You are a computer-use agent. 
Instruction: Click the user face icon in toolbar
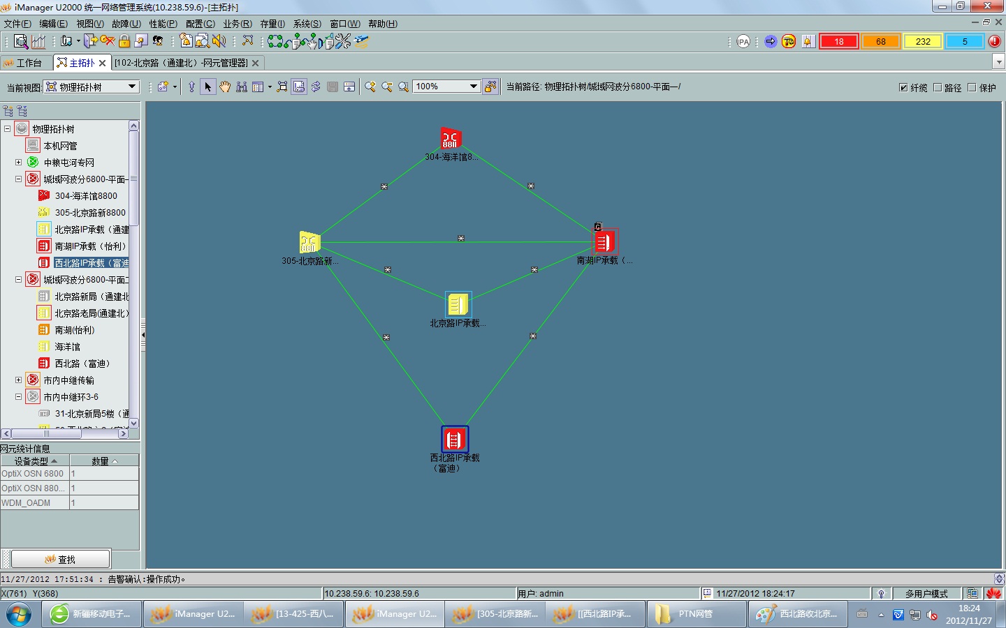158,41
